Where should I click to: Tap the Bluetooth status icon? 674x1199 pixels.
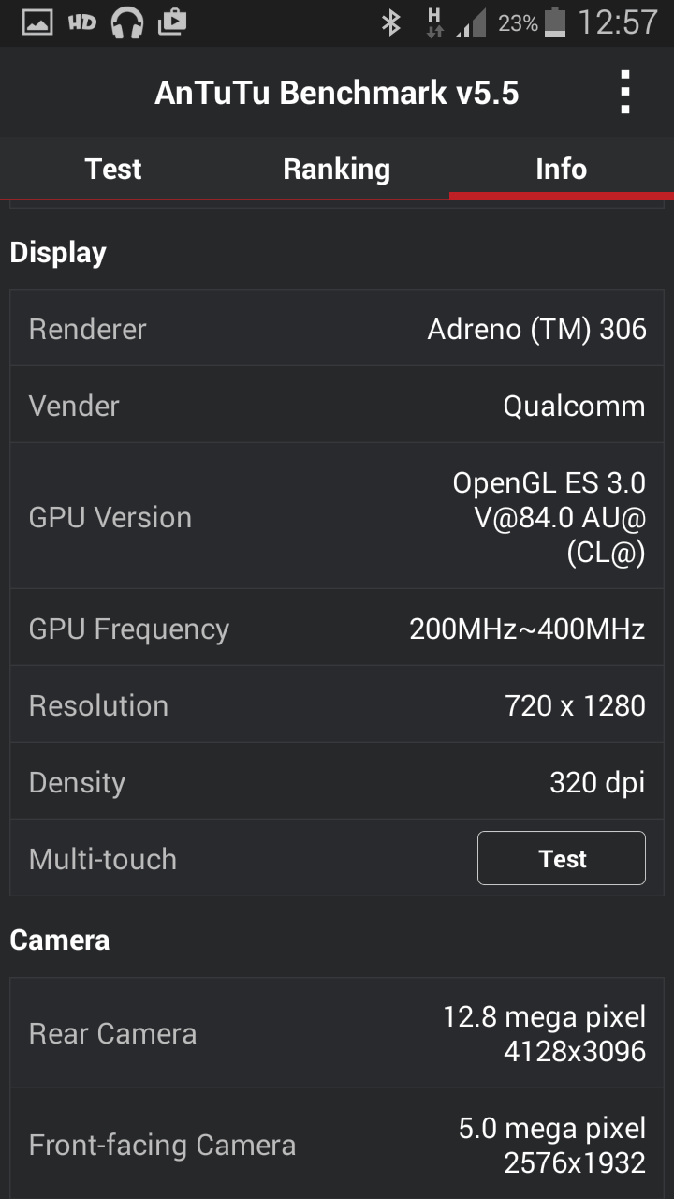pos(390,22)
